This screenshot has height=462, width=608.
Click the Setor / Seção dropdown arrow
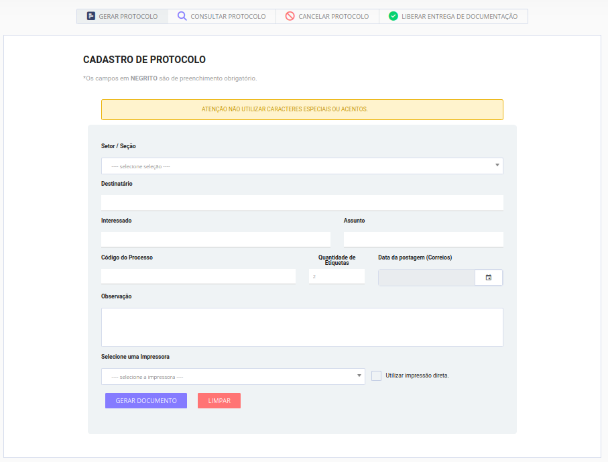tap(497, 165)
